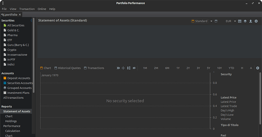This screenshot has height=137, width=262.
Task: Click the blue Securities Accounts icon
Action: (5, 83)
